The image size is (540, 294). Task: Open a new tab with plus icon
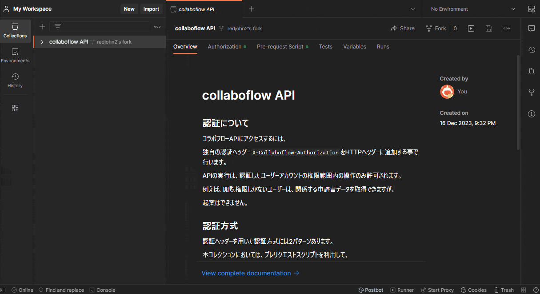click(x=252, y=9)
